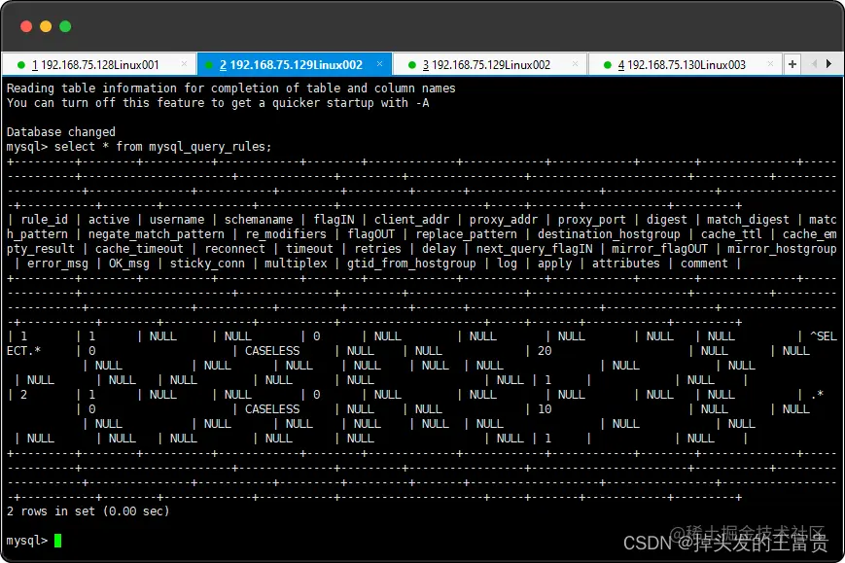
Task: Click 'proxy_port' column header
Action: pyautogui.click(x=592, y=220)
